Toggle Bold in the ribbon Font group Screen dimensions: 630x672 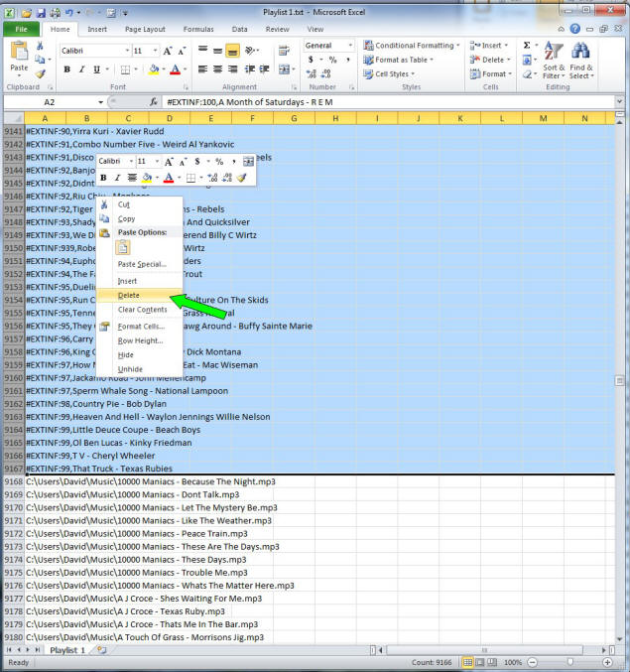[66, 69]
